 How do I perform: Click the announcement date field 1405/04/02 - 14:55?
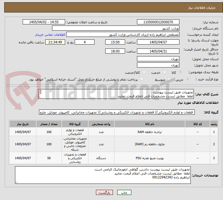44,22
